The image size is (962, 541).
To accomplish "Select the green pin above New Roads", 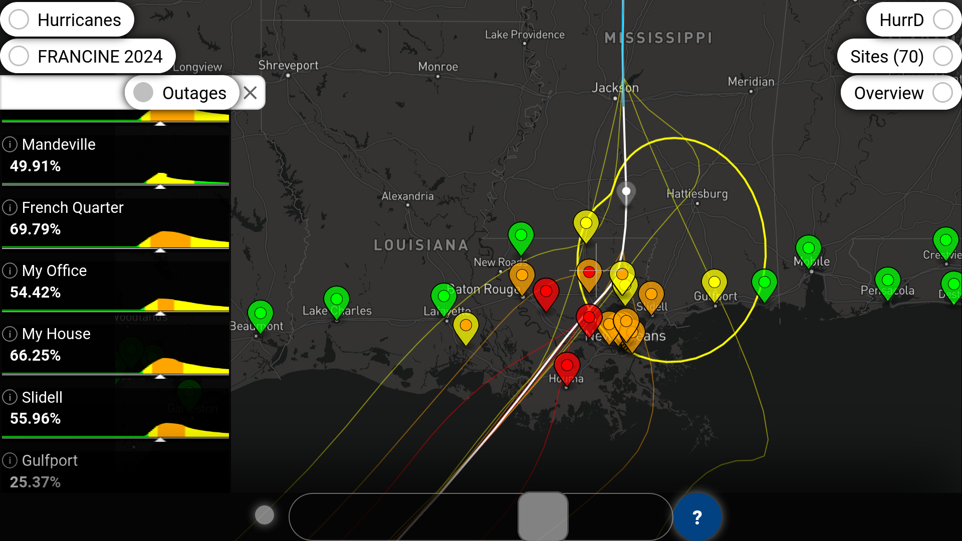I will pos(521,238).
